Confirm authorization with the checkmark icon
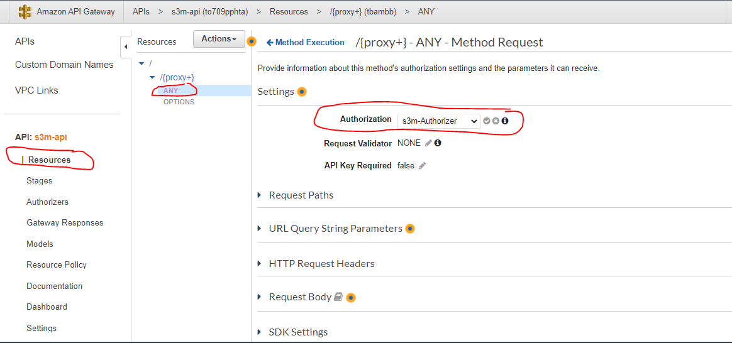This screenshot has width=732, height=343. [x=487, y=121]
